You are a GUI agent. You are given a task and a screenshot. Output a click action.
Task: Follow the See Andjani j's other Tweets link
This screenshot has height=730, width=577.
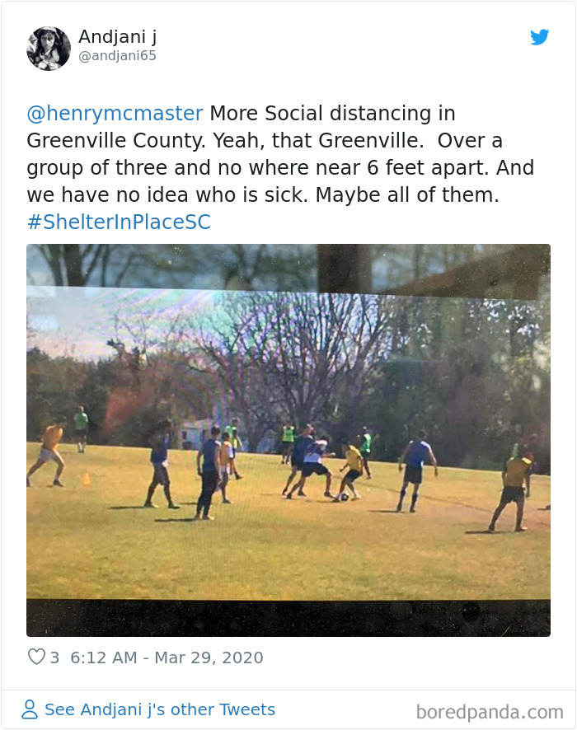tap(160, 709)
